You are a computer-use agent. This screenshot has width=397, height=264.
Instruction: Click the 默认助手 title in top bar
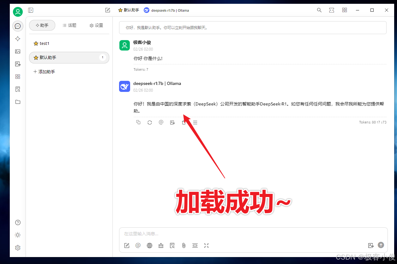(x=129, y=10)
